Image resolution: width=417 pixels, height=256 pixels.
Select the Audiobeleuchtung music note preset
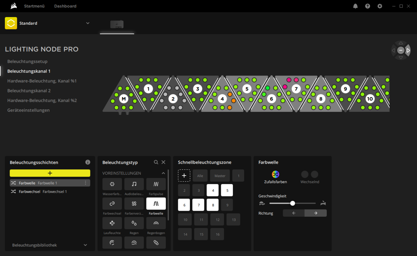pyautogui.click(x=134, y=184)
